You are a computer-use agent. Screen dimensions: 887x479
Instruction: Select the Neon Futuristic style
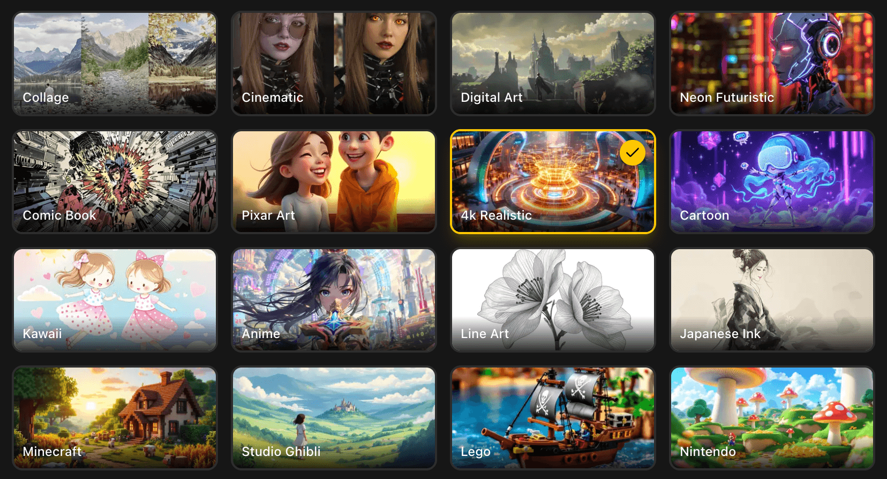[x=772, y=64]
